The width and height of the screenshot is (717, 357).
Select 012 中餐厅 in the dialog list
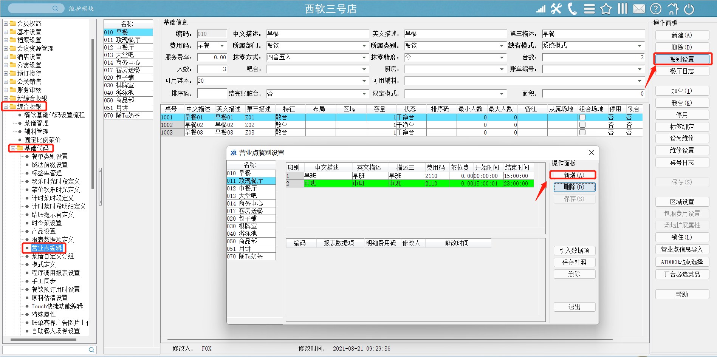[x=251, y=188]
